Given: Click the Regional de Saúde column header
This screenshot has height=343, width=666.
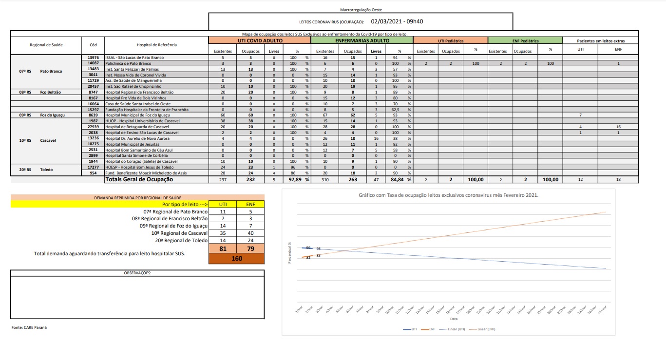Looking at the screenshot, I should [46, 45].
